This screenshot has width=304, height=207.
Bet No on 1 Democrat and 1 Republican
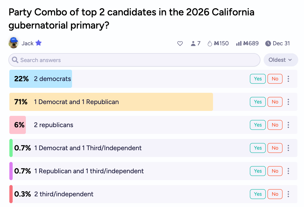pos(275,102)
